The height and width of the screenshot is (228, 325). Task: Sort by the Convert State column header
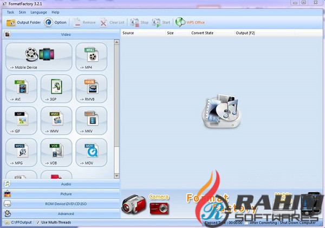click(x=212, y=33)
